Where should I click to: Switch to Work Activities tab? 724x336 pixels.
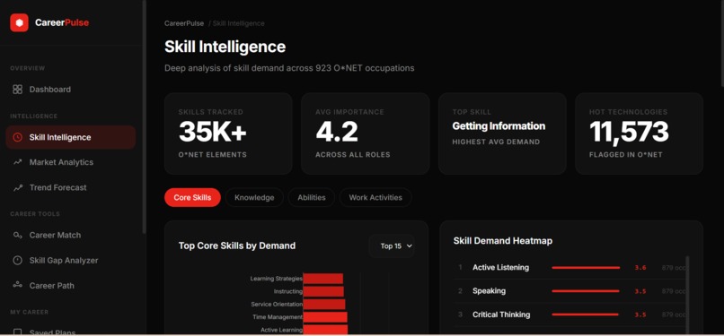tap(375, 197)
